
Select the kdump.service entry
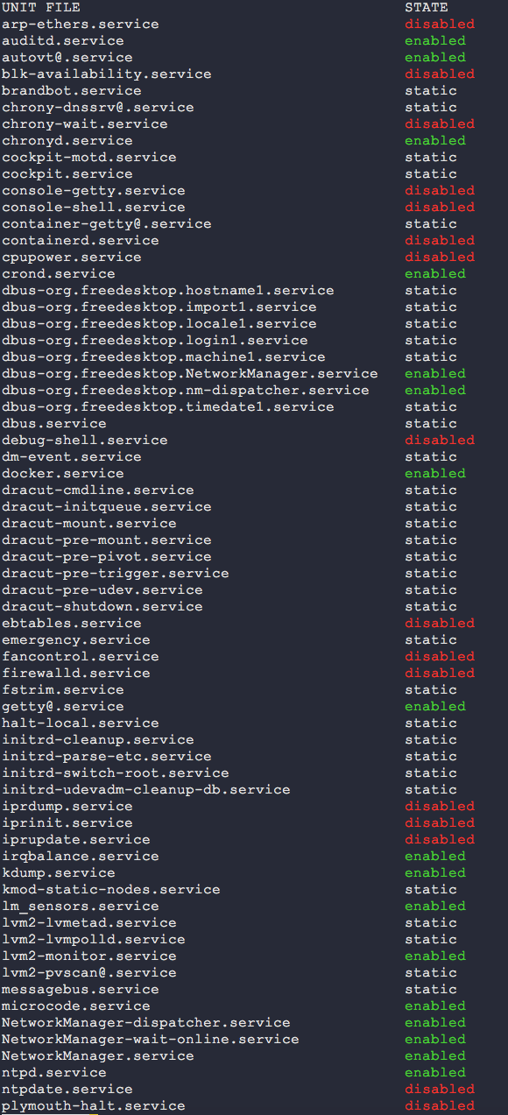[x=58, y=873]
